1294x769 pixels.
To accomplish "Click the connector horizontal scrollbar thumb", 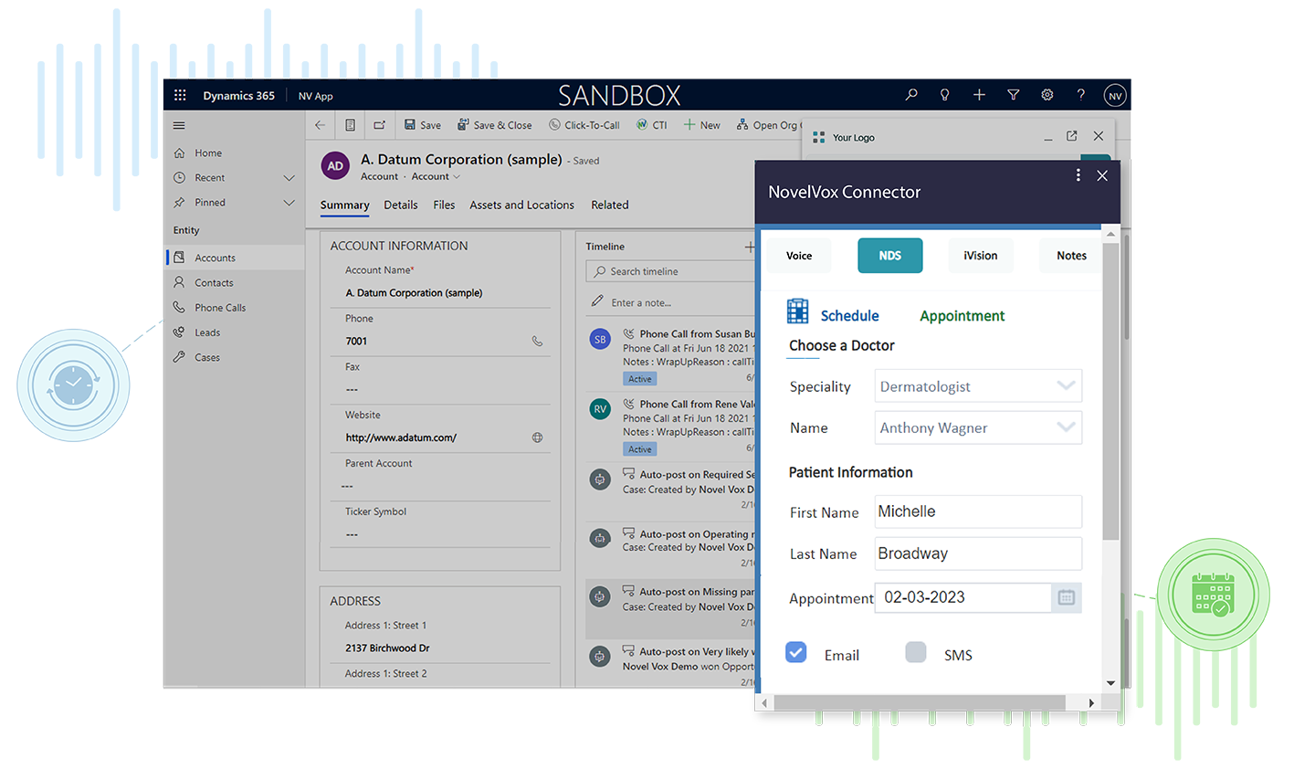I will [x=920, y=702].
